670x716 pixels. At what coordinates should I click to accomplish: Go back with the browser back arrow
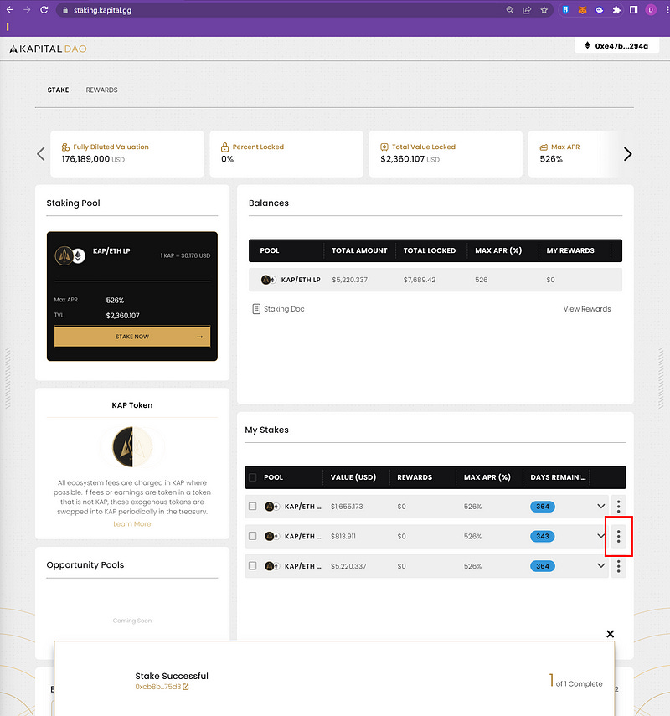(10, 9)
